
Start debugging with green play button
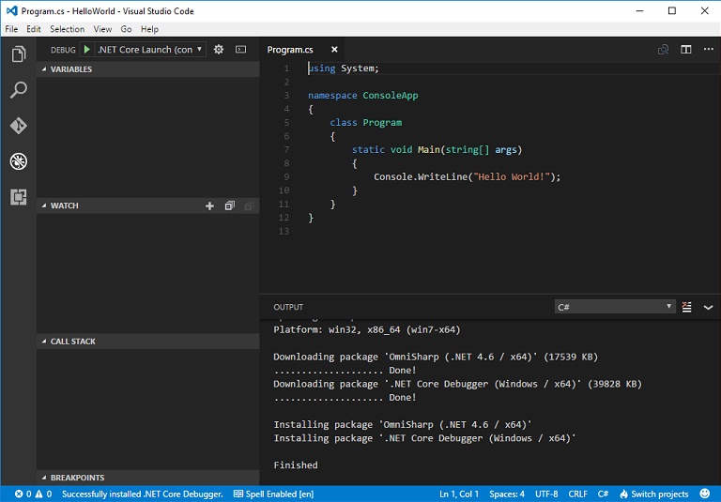pos(87,49)
